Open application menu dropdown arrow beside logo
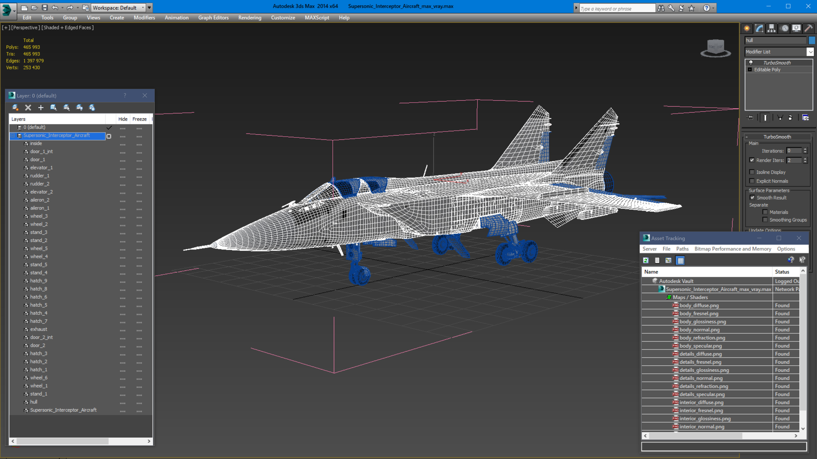The width and height of the screenshot is (817, 459). pyautogui.click(x=14, y=11)
